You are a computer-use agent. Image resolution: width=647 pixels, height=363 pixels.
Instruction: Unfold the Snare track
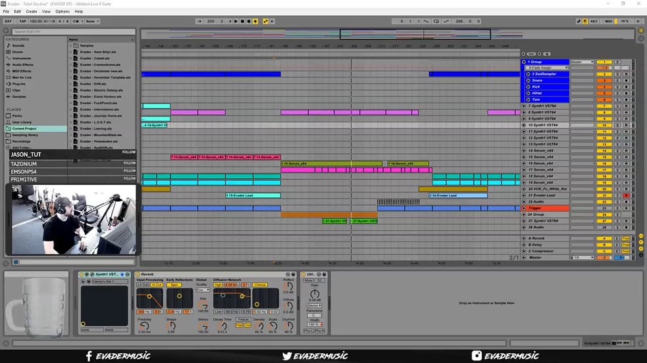[x=528, y=80]
